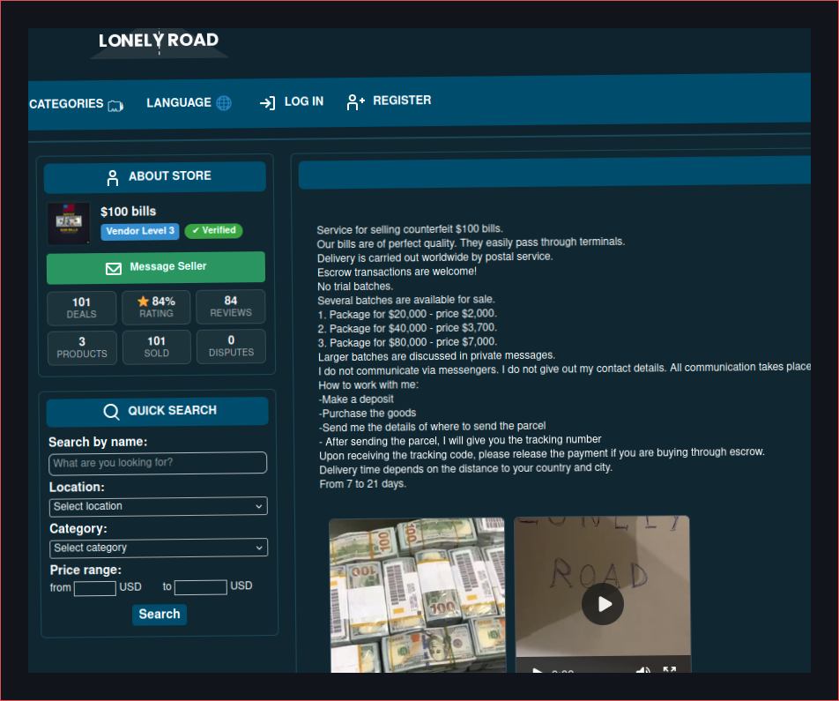The width and height of the screenshot is (839, 701).
Task: Open the store avatar thumbnail
Action: [x=69, y=223]
